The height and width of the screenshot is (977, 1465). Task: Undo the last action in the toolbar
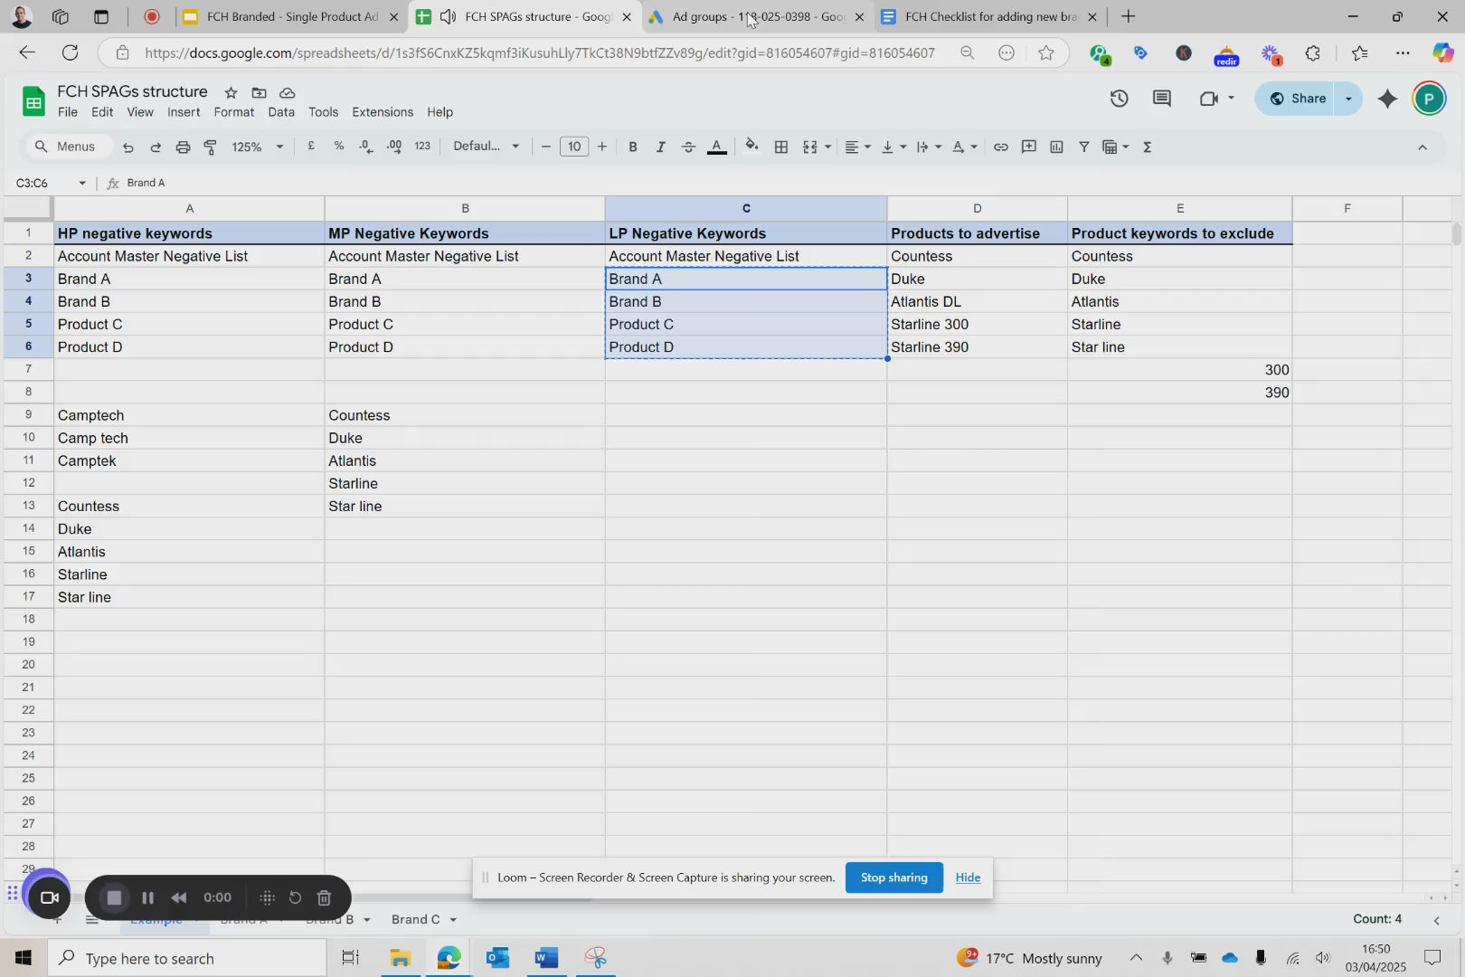[x=128, y=147]
